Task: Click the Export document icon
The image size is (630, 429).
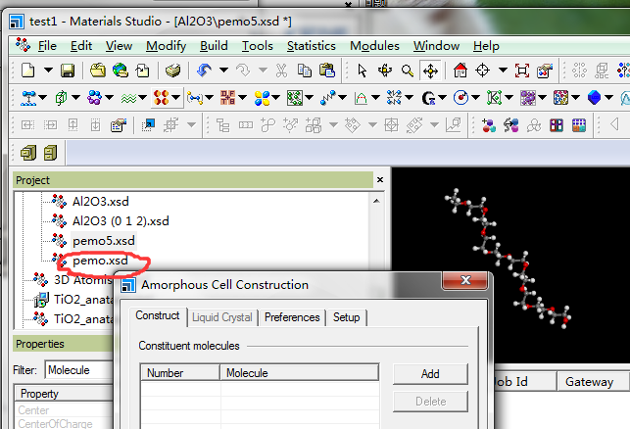Action: pos(142,71)
